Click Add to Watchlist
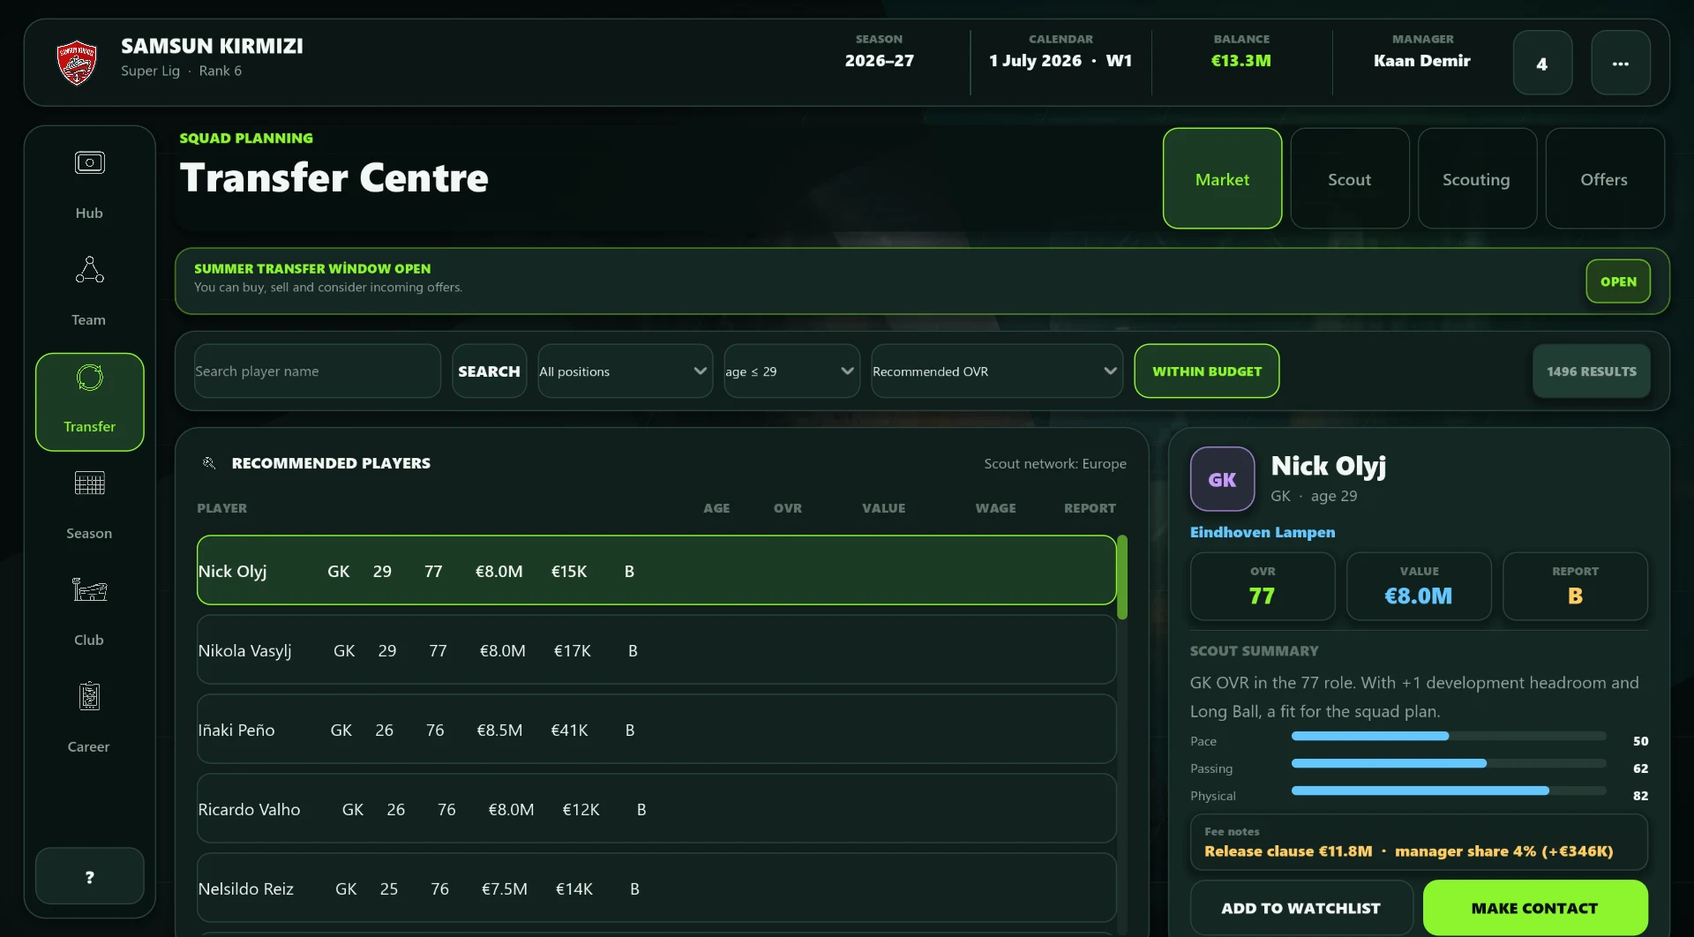Viewport: 1694px width, 937px height. (1300, 908)
